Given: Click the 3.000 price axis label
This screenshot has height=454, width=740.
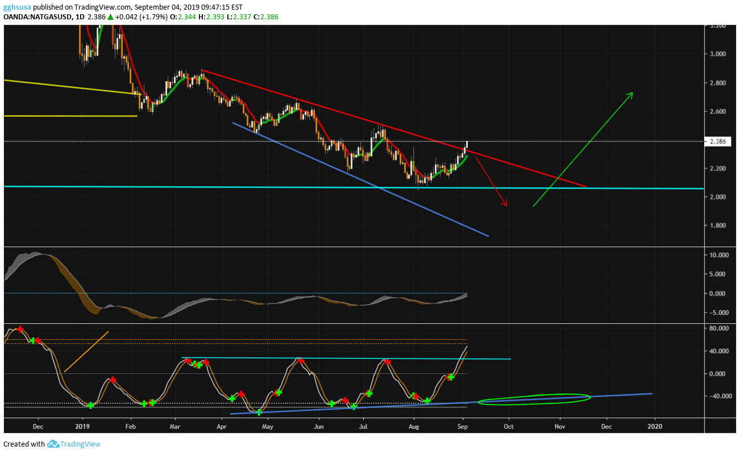Looking at the screenshot, I should pos(718,55).
